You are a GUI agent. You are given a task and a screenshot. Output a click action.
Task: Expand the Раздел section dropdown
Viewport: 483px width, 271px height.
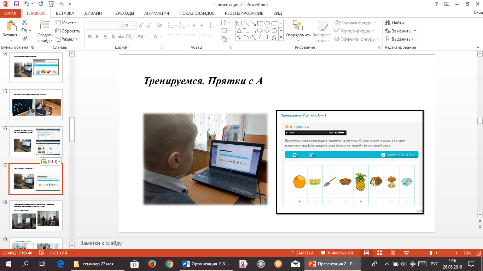(66, 39)
